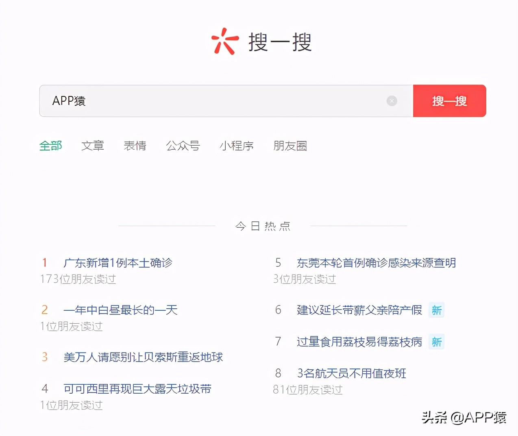Click the 新 badge beside topic 6
Viewport: 518px width, 436px height.
436,310
